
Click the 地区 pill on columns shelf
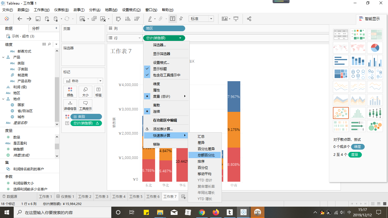coord(164,28)
